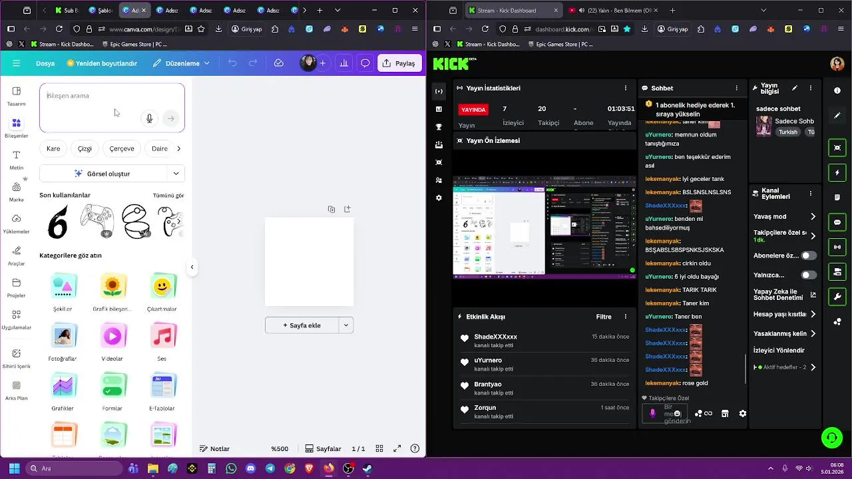Open Kick sidebar settings gear

439,198
